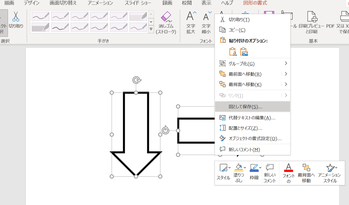Screen dimensions: 349x205
Task: Apply the blue Outline (枠線) color
Action: coord(254,168)
